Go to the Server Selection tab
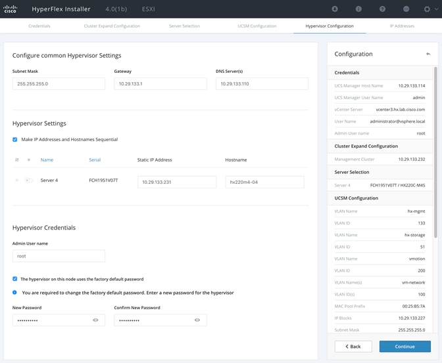The image size is (442, 363). 184,26
